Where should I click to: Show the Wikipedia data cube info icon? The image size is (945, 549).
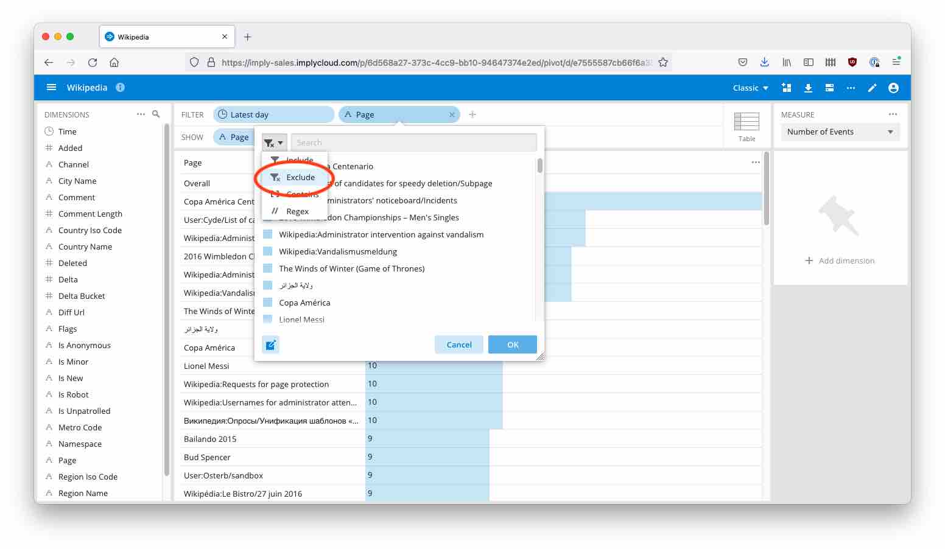click(121, 88)
